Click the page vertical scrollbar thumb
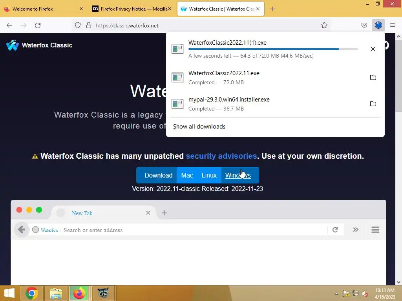 [x=398, y=76]
